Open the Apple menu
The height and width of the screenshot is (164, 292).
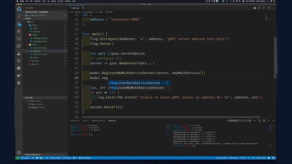click(x=17, y=1)
